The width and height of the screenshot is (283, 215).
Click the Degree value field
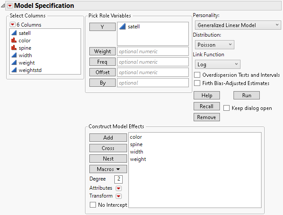[x=118, y=179]
